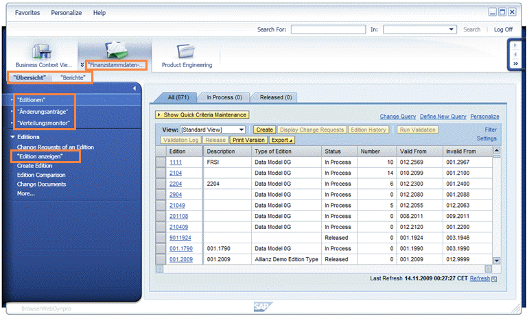Expand Show Quick Criteria Maintenance
Image resolution: width=527 pixels, height=316 pixels.
coord(202,115)
